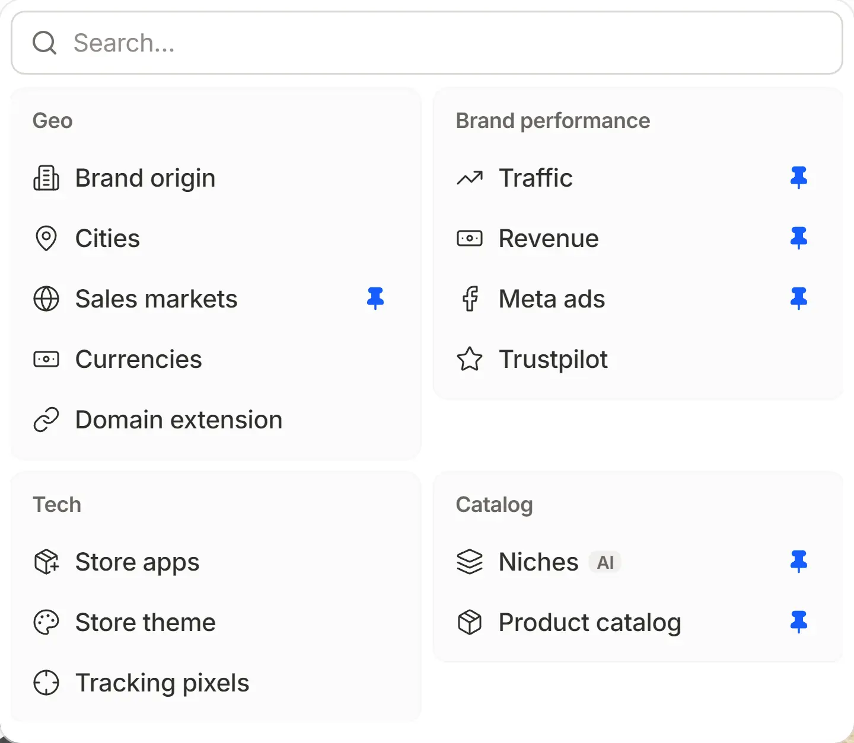The height and width of the screenshot is (743, 854).
Task: Toggle the pin next to Meta ads
Action: [x=799, y=299]
